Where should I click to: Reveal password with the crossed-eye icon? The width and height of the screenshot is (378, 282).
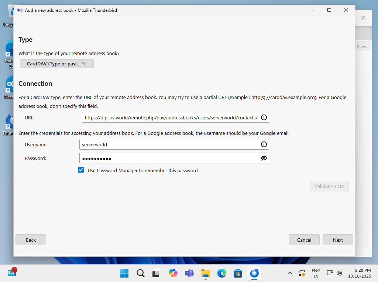pos(264,158)
